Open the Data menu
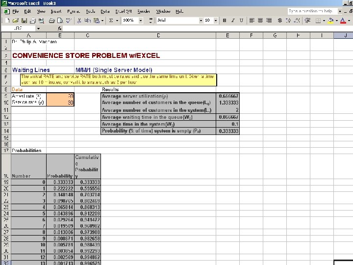The height and width of the screenshot is (265, 353). [105, 11]
